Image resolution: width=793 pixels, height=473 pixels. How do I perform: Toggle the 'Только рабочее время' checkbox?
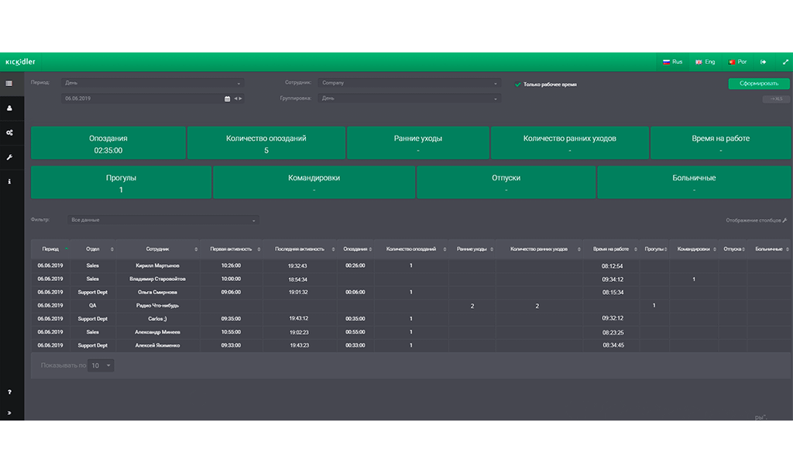[x=517, y=84]
